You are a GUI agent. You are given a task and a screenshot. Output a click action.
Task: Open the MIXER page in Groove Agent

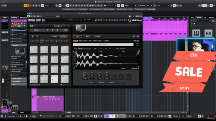click(x=88, y=36)
